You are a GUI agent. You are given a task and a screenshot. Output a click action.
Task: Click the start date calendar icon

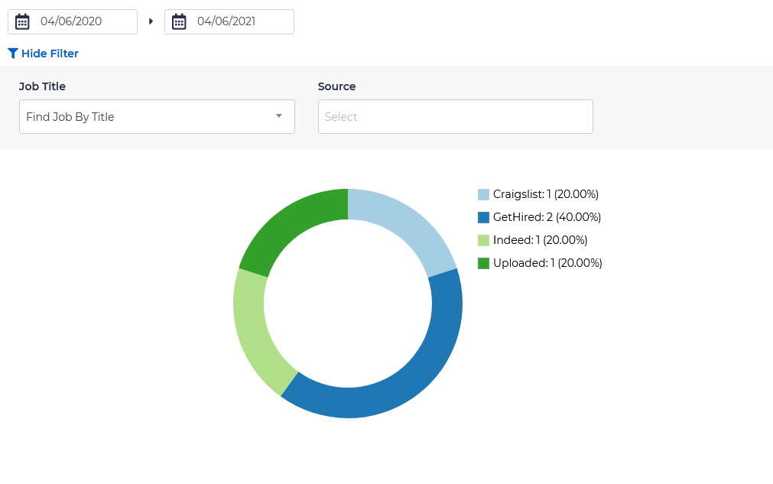point(23,21)
